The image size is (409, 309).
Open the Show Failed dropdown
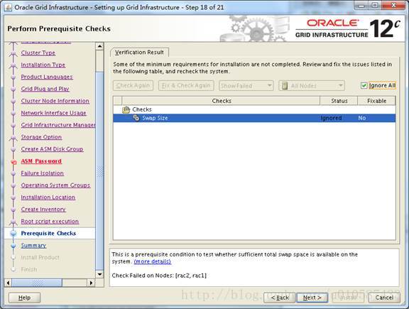tap(246, 86)
